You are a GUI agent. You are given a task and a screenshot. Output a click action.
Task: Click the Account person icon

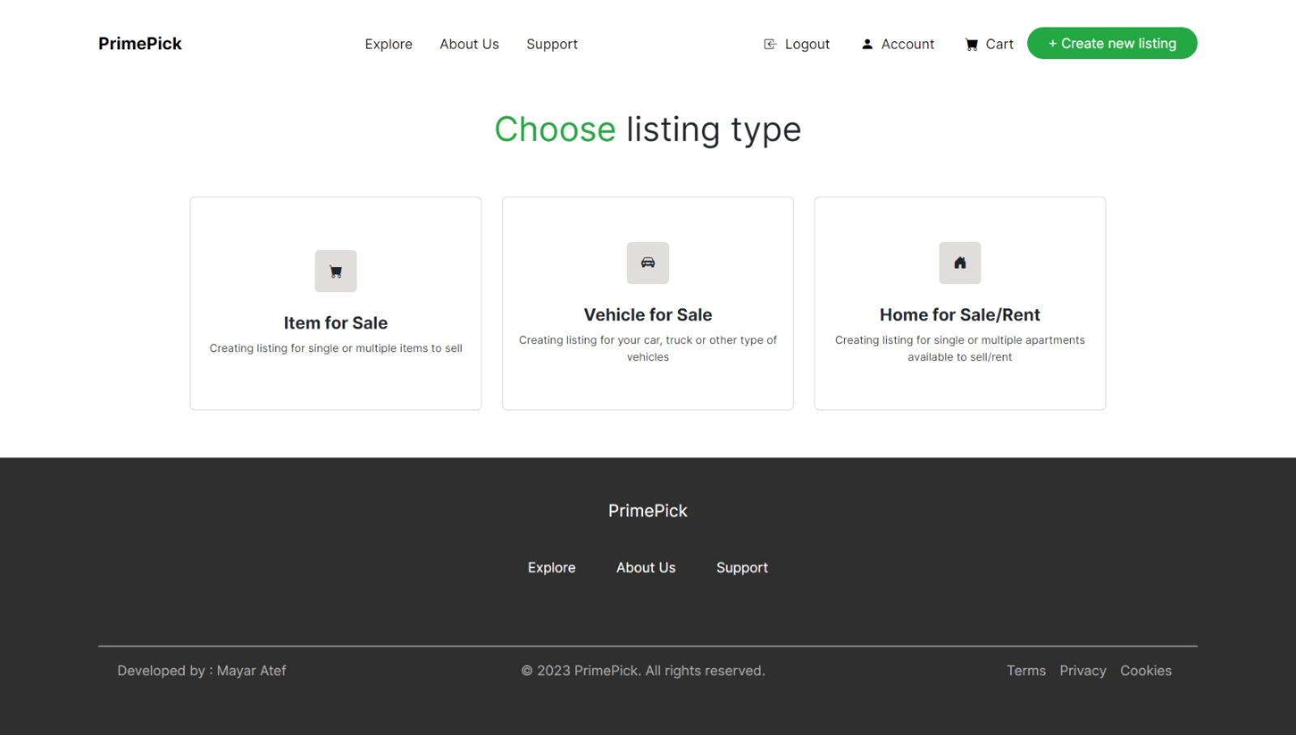pos(867,44)
